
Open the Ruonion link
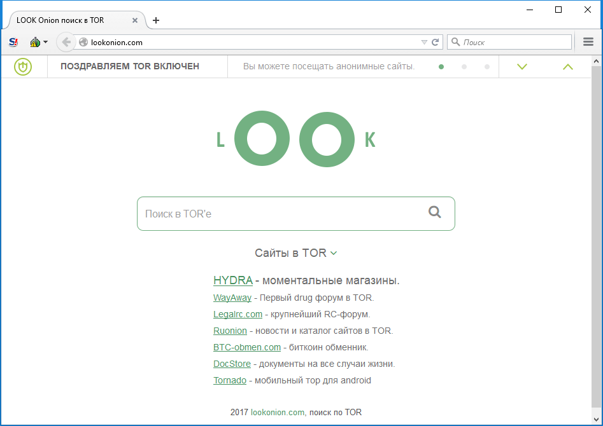point(230,331)
